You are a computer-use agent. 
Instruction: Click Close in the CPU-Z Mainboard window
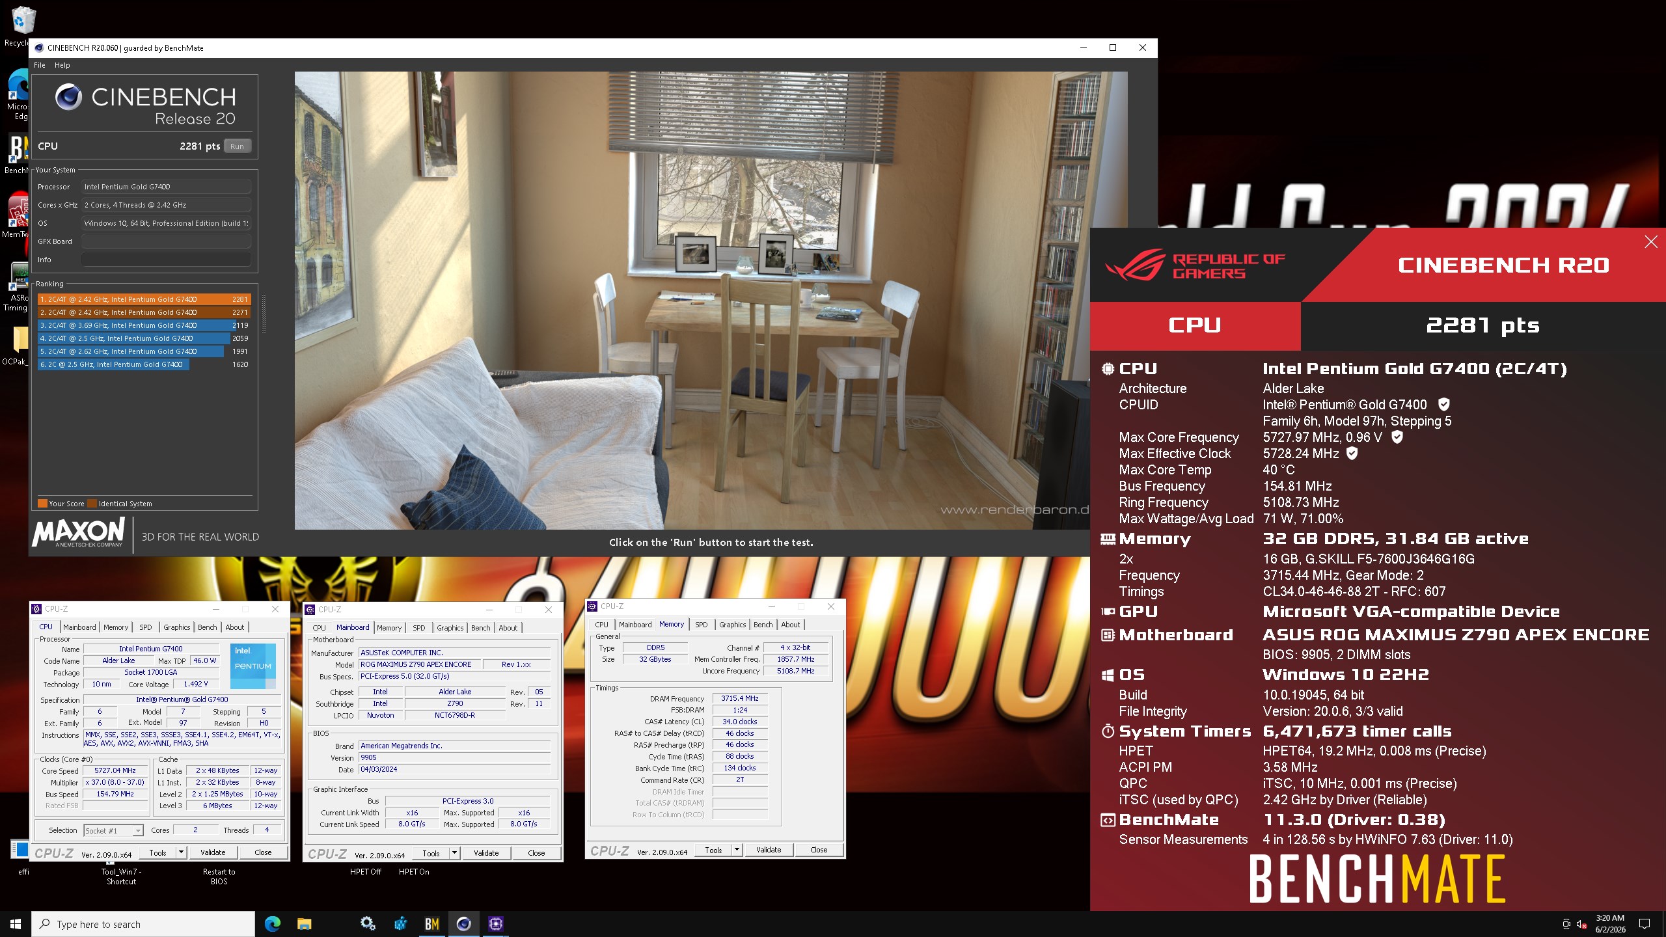(536, 853)
